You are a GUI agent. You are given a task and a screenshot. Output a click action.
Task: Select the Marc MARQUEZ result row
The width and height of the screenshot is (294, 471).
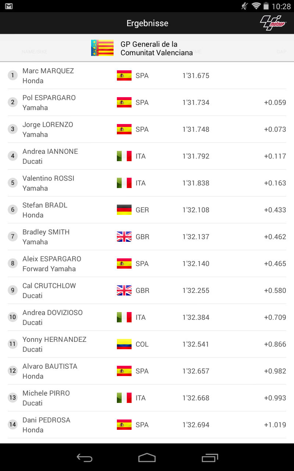coord(147,75)
